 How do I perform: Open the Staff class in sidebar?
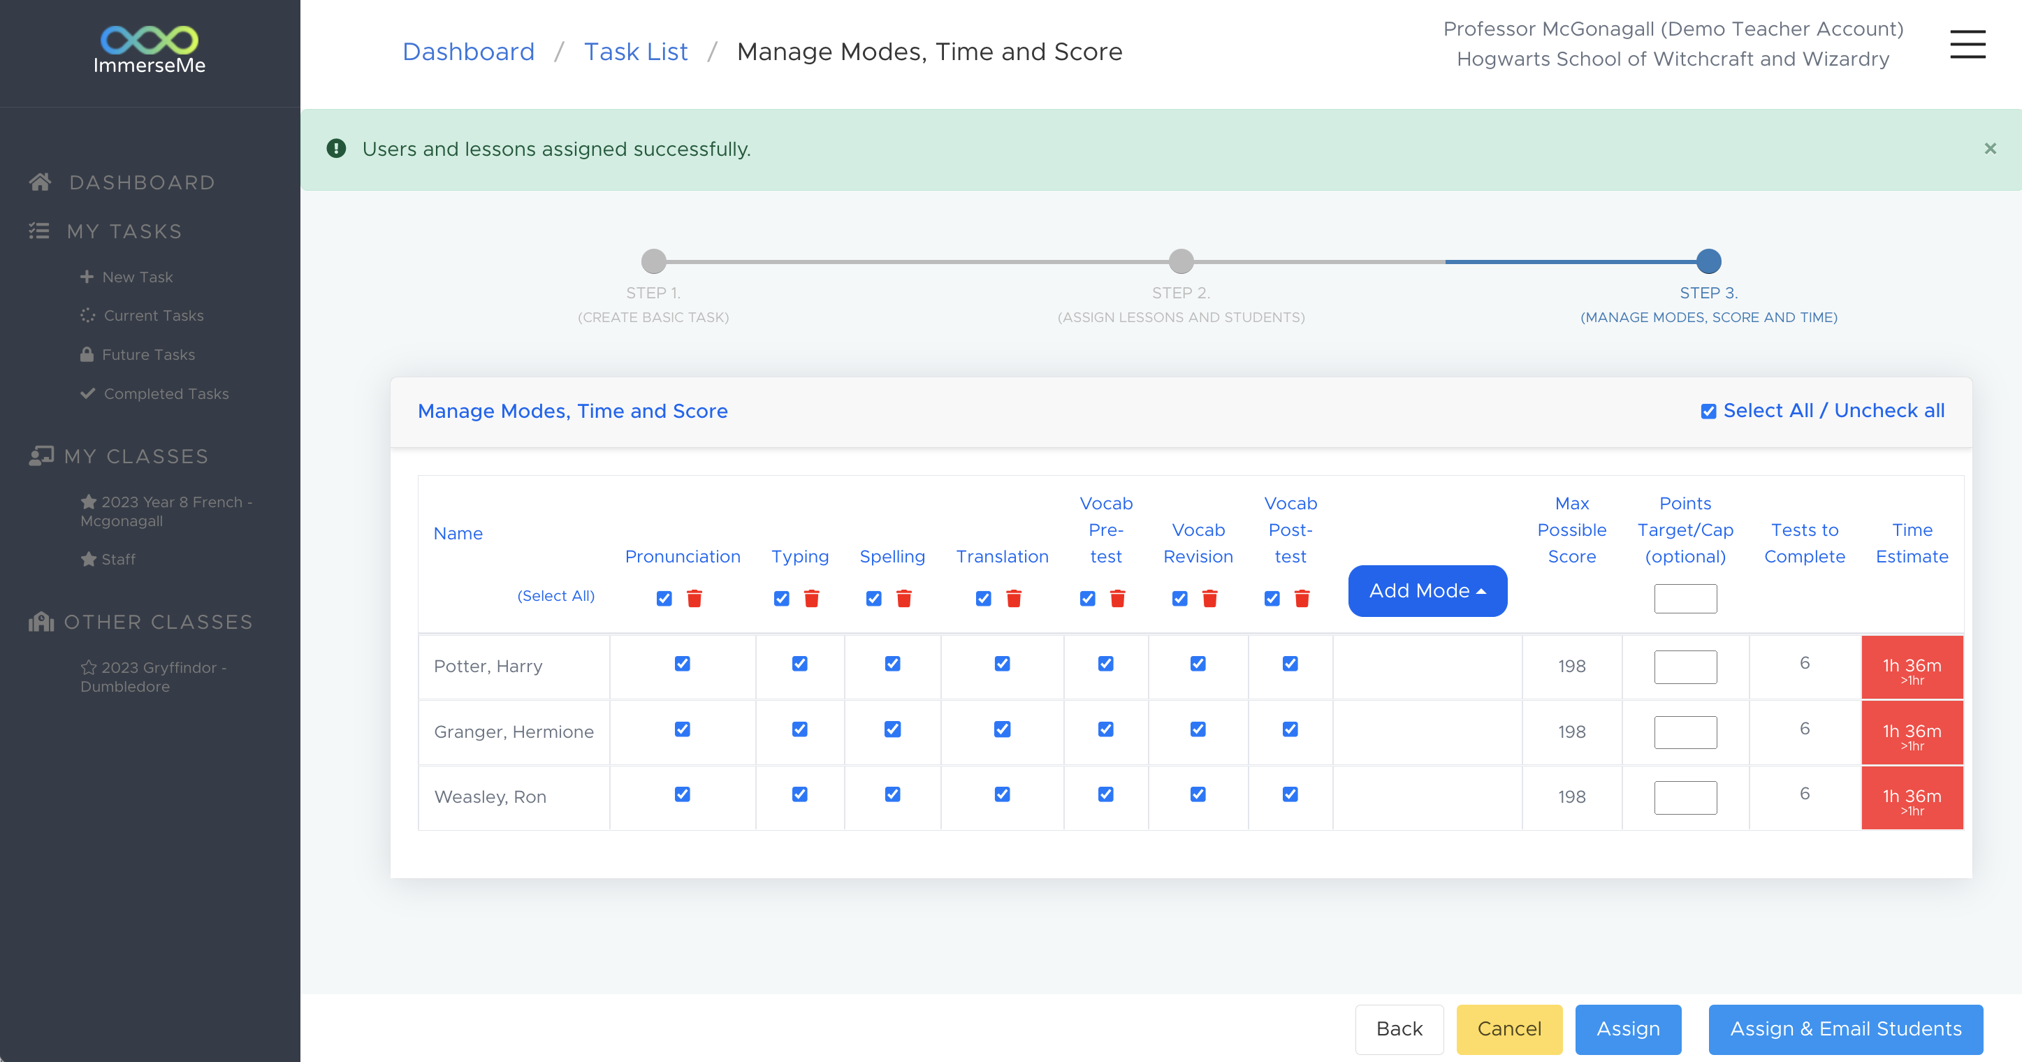pyautogui.click(x=118, y=559)
